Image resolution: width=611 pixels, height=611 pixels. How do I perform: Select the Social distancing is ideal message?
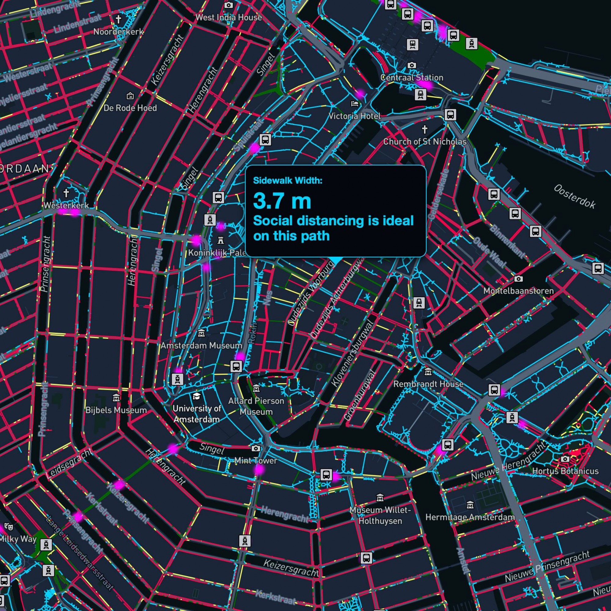pos(333,228)
